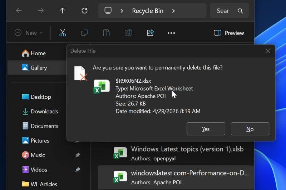The image size is (286, 190).
Task: Click the Paste clipboard icon
Action: [x=106, y=33]
